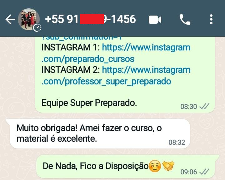Tap the 'INSTAGRAM 2:' label in the message
The height and width of the screenshot is (180, 225).
(x=71, y=70)
